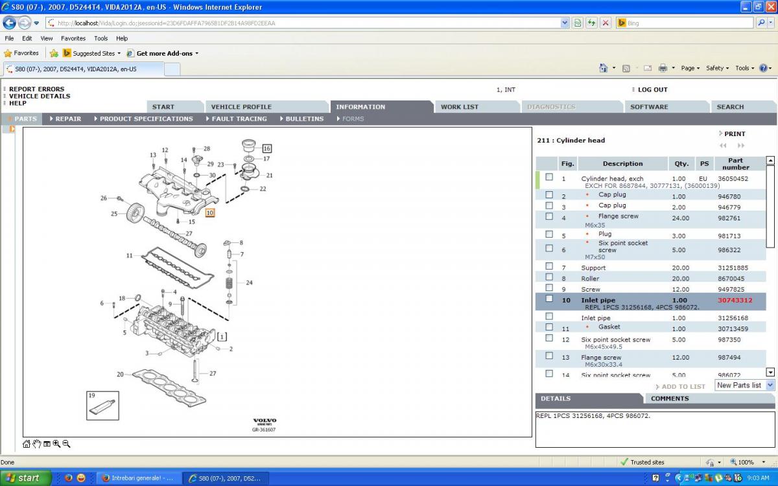Viewport: 778px width, 486px height.
Task: Click REPORT ERRORS link
Action: pos(36,89)
